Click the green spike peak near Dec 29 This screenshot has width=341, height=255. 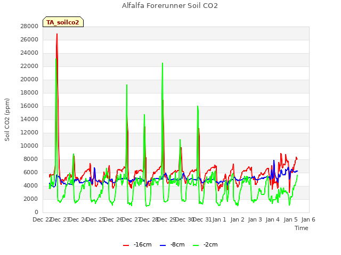click(x=163, y=63)
